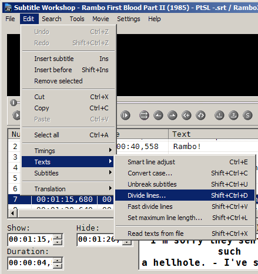Click the End subtitle icon marked </>
This screenshot has width=258, height=274.
click(200, 115)
